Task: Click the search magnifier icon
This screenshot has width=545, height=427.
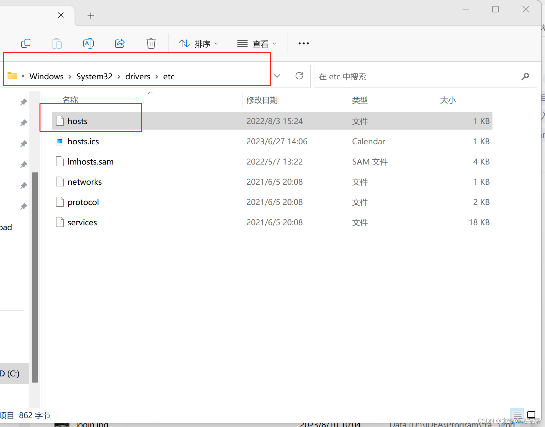Action: click(525, 76)
